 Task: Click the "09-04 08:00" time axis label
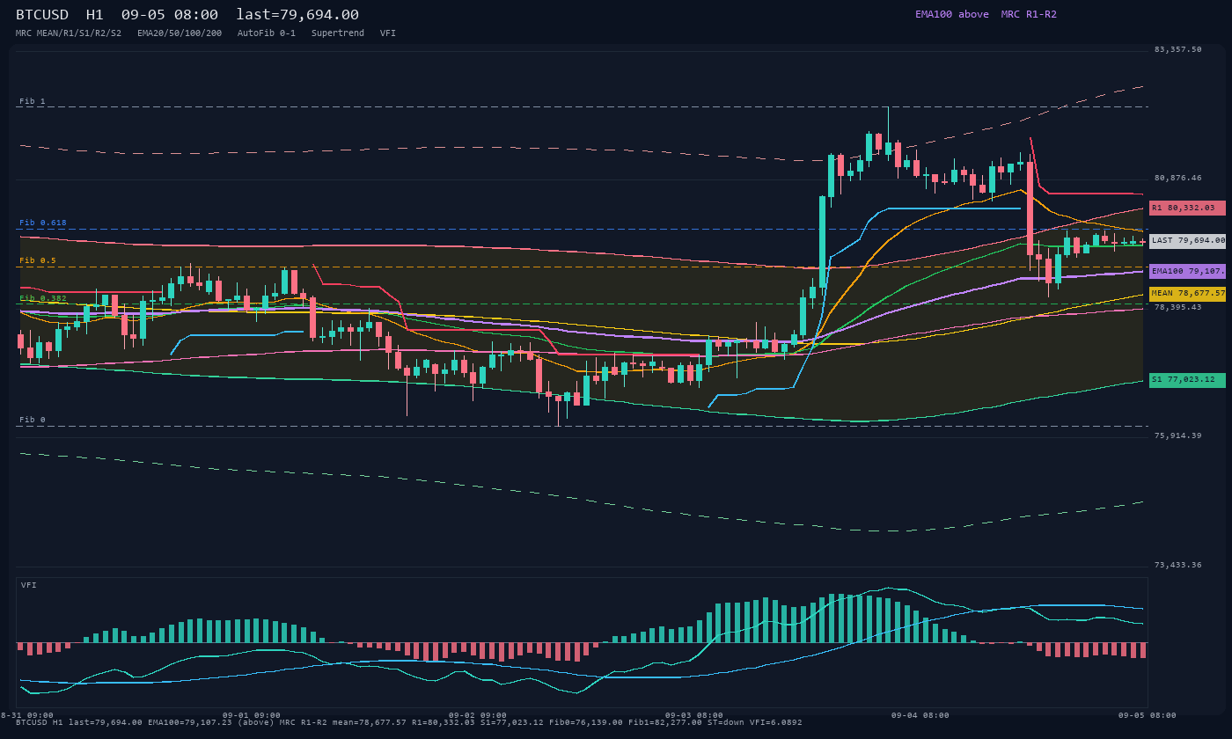(x=920, y=715)
